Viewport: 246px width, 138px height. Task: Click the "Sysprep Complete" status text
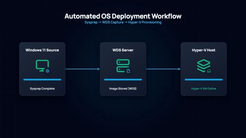tap(42, 89)
